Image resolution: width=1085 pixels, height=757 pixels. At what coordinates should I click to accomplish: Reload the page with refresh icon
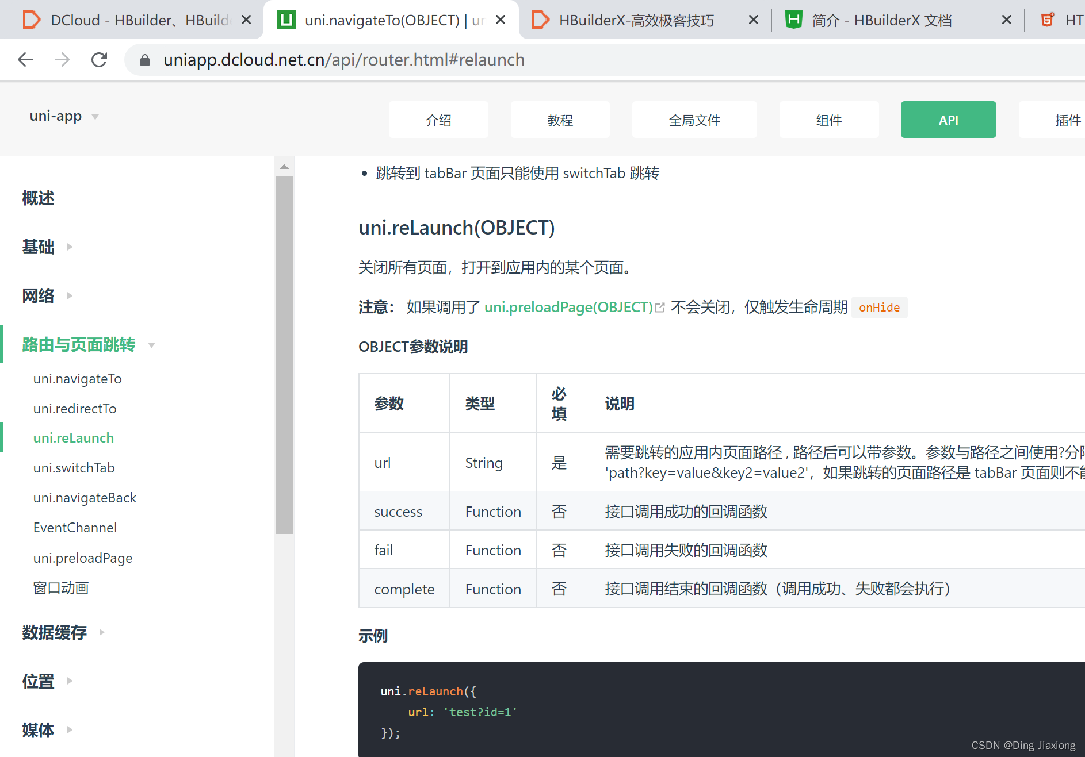[99, 59]
